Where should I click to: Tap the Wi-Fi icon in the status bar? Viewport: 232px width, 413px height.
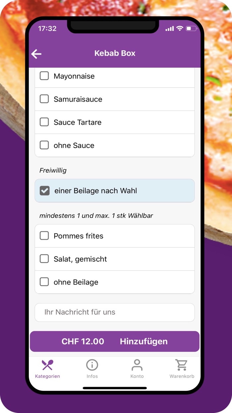[179, 29]
